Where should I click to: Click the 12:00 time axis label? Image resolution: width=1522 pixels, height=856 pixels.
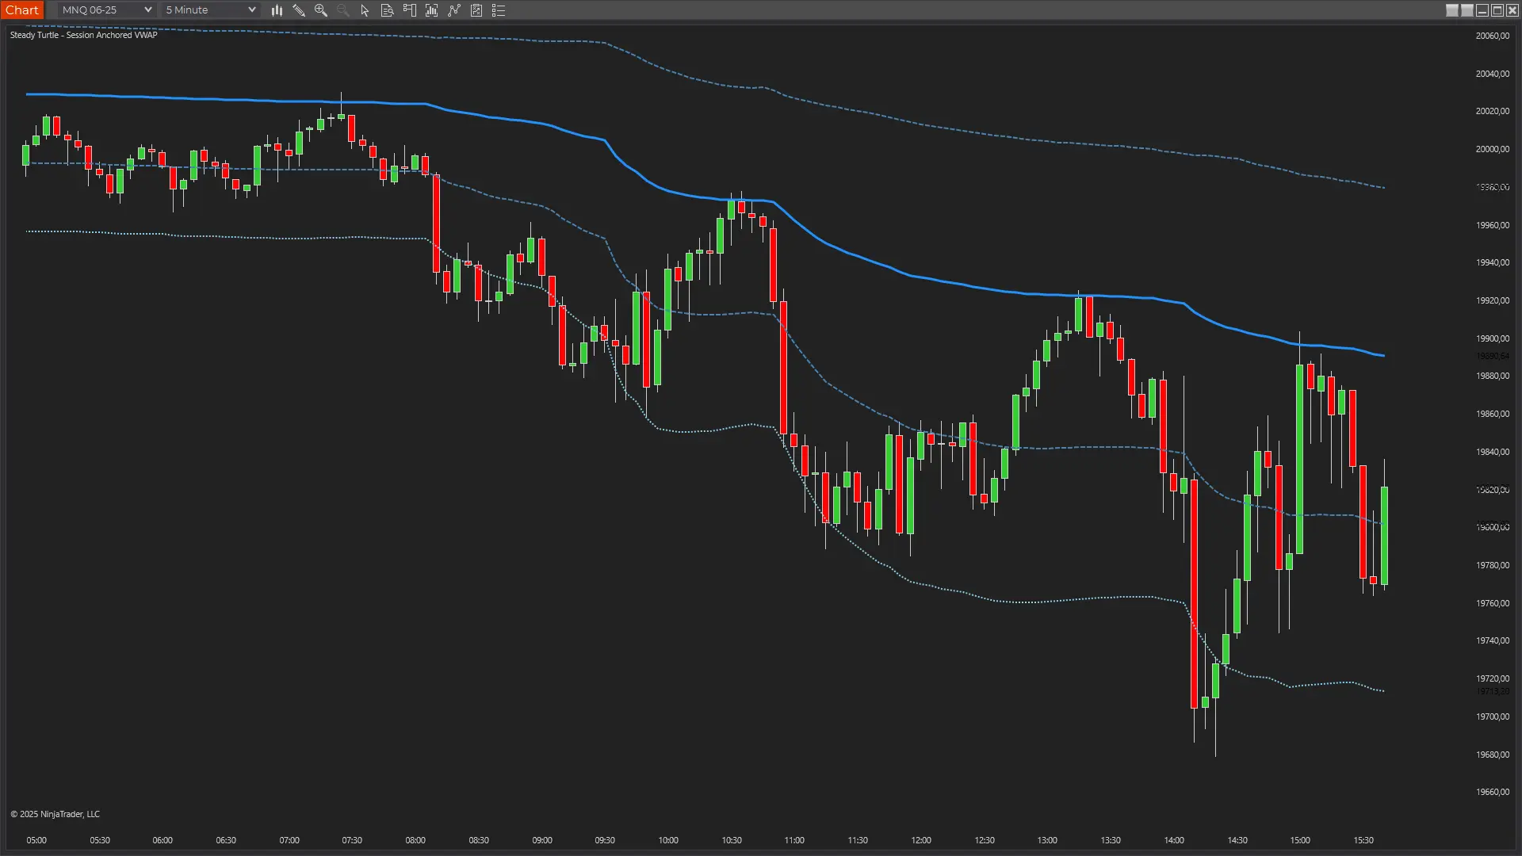pos(920,840)
